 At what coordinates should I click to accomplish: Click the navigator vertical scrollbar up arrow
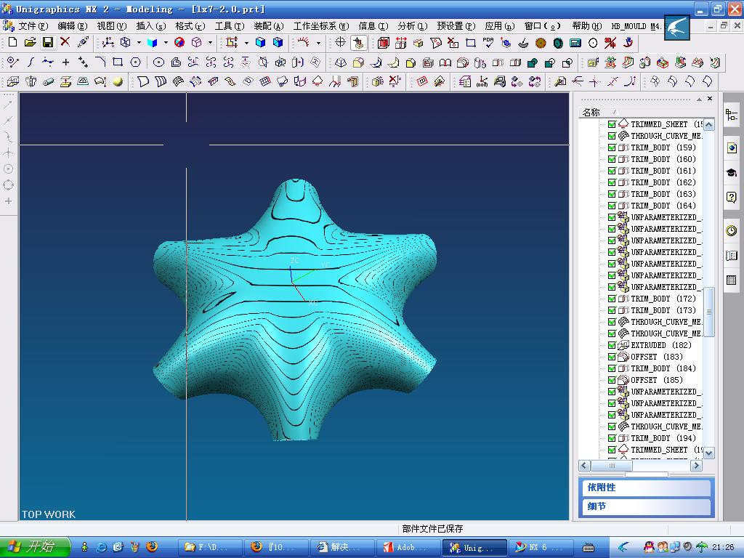tap(709, 125)
